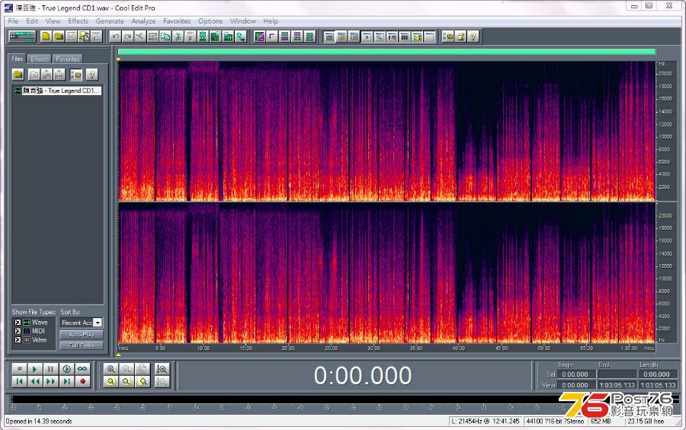Switch to the Favorites tab in the side panel
This screenshot has height=430, width=686.
(x=67, y=59)
